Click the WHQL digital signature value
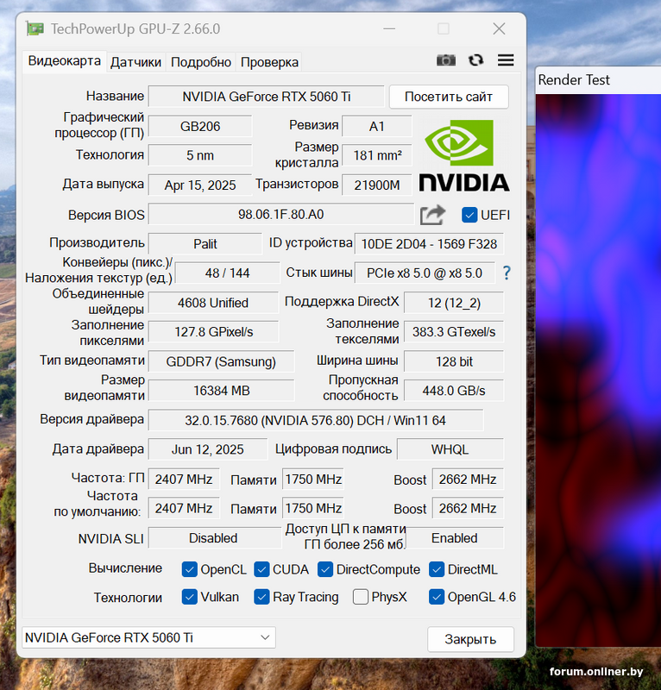The height and width of the screenshot is (690, 661). (x=450, y=449)
